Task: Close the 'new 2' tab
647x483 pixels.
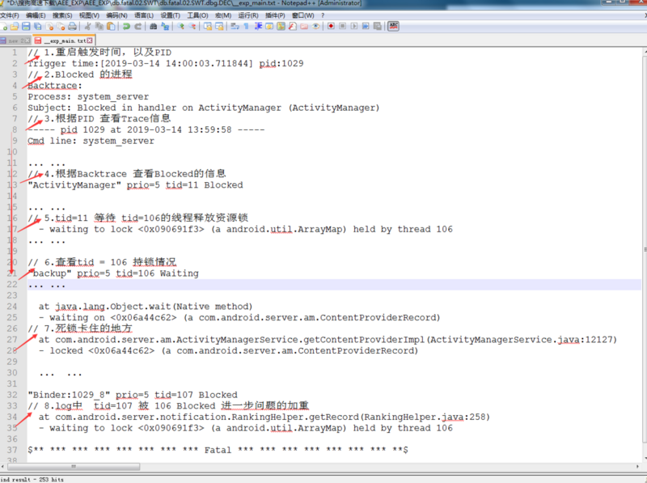Action: 27,40
